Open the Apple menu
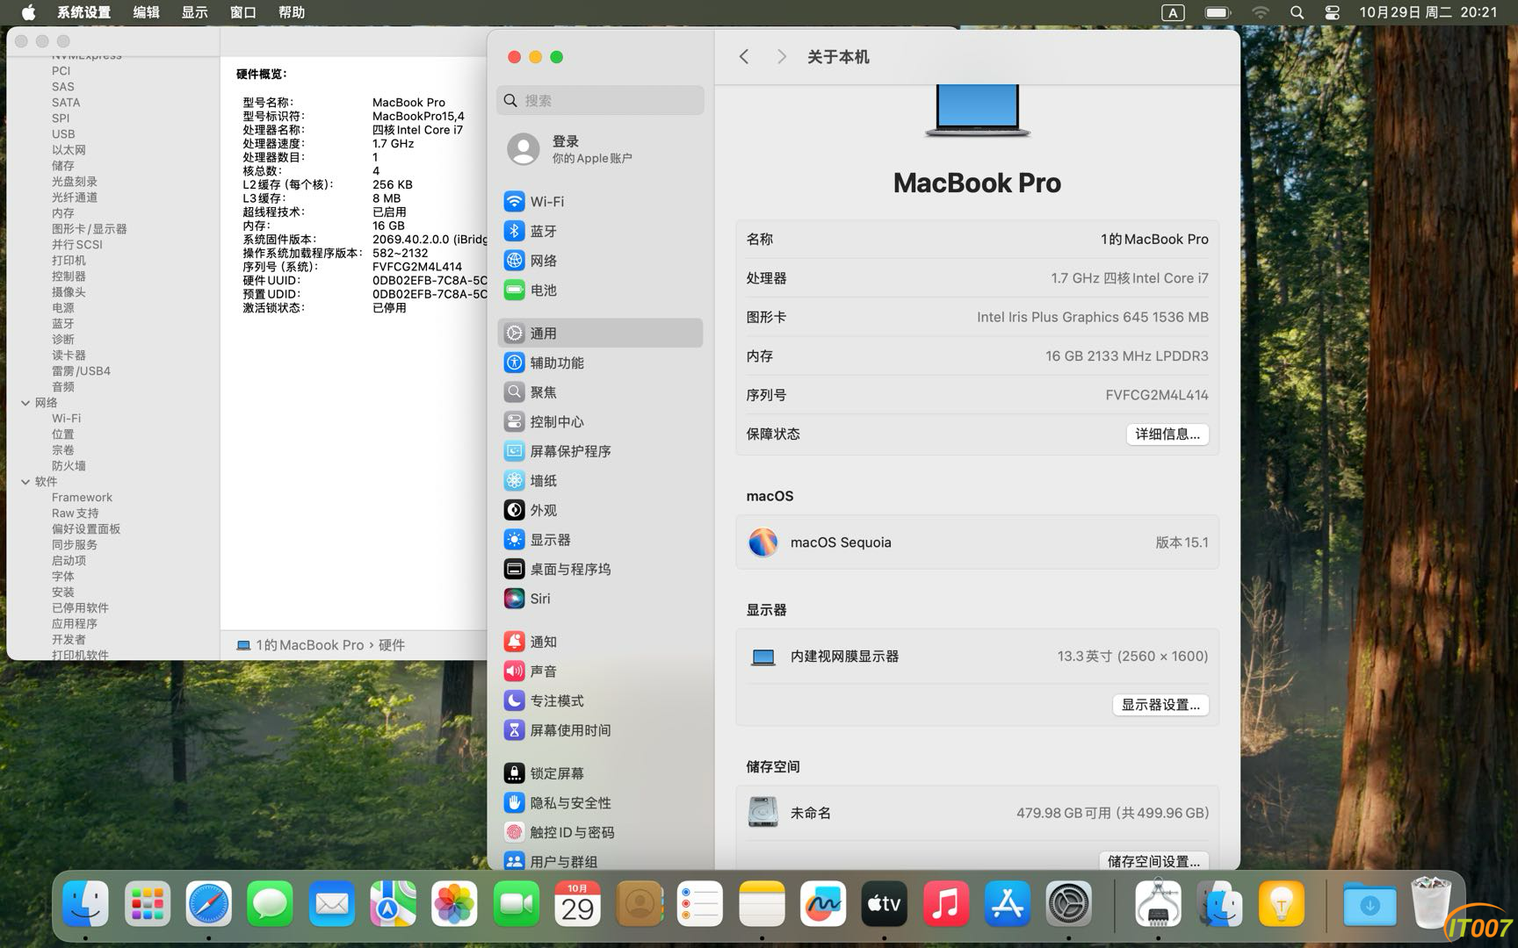The height and width of the screenshot is (948, 1518). coord(28,12)
